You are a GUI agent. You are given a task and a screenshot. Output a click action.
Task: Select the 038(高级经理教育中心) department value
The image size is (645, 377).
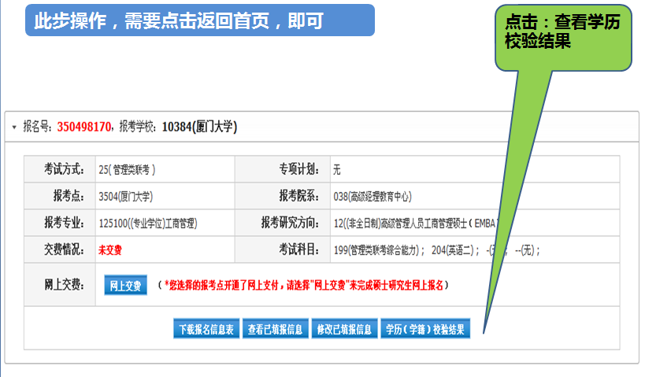coord(372,197)
